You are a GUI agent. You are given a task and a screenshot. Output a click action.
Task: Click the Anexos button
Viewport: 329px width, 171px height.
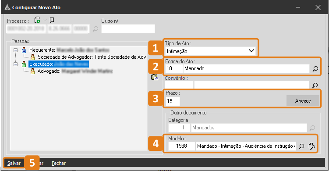[303, 101]
